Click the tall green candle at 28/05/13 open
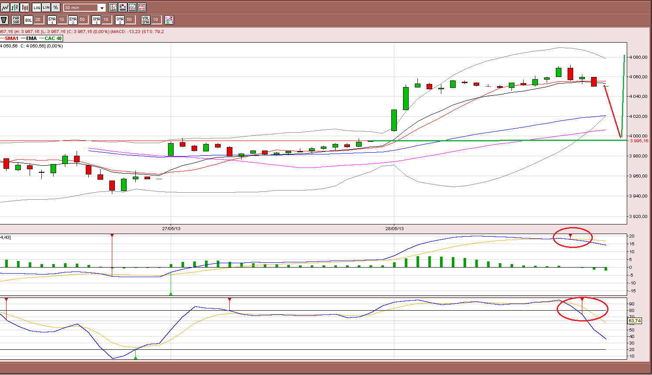The image size is (652, 375). coord(394,120)
